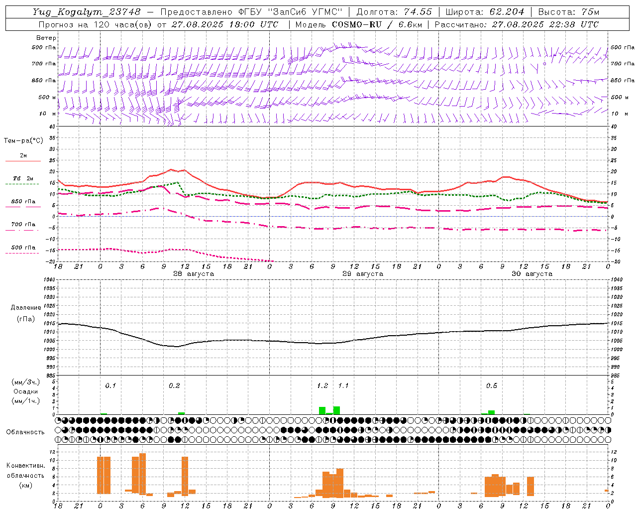Click the Td 2м dew point legend entry
Image resolution: width=637 pixels, height=510 pixels.
point(23,178)
